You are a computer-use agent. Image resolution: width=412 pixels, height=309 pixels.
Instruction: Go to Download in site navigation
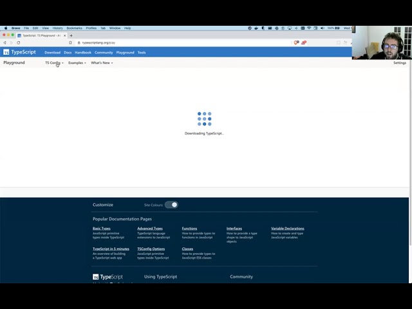(53, 53)
